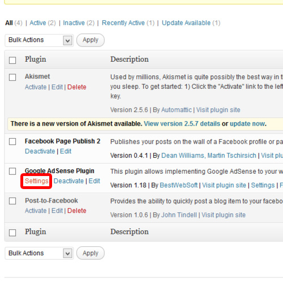Select the All plugins filter
Viewport: 283px width, 283px height.
pyautogui.click(x=9, y=23)
